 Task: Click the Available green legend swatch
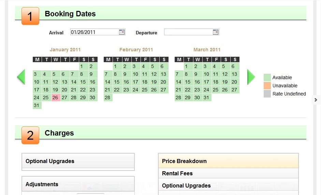[x=267, y=77]
